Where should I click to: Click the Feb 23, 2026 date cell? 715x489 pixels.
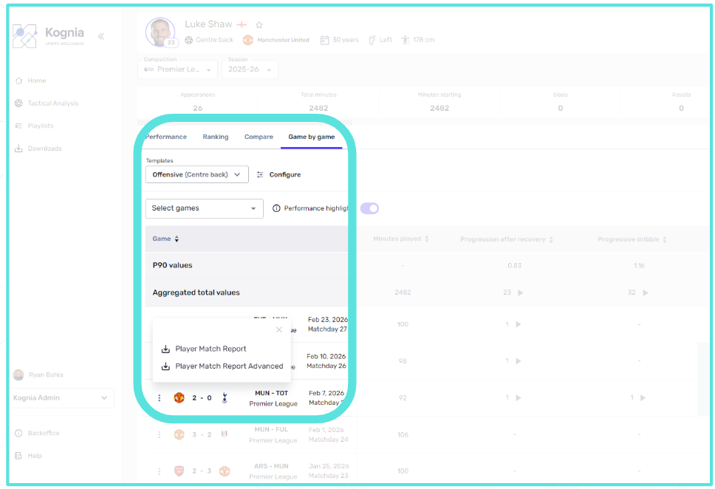click(x=327, y=320)
